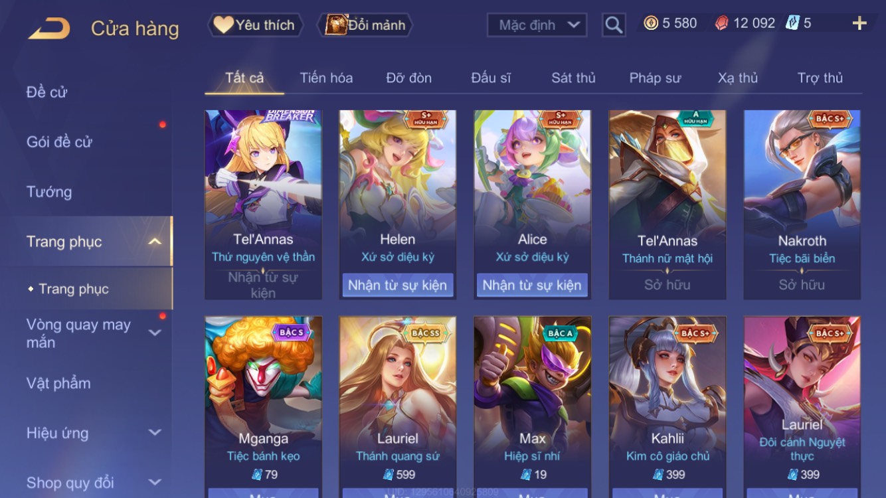This screenshot has height=498, width=886.
Task: Expand the Shop quy đổi section
Action: 155,483
